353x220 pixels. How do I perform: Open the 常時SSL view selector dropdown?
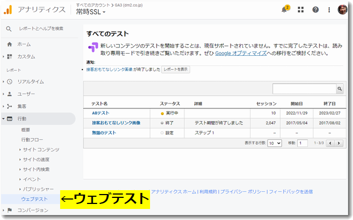click(x=90, y=12)
